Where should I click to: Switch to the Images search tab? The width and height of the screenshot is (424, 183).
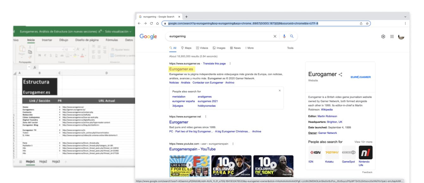click(x=219, y=48)
